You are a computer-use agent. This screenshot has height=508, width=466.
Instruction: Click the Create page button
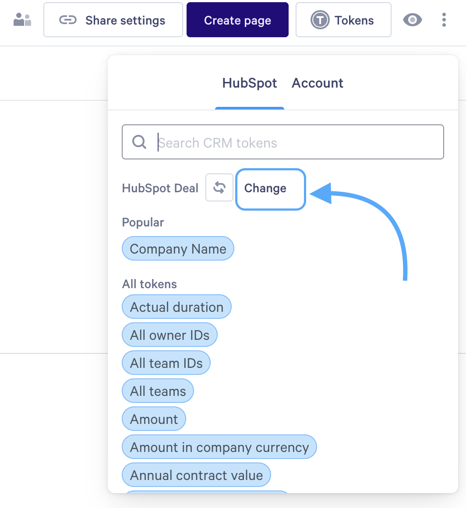pos(237,20)
